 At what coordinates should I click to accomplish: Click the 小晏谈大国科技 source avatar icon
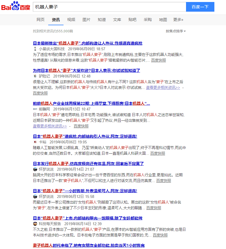[x=35, y=49]
